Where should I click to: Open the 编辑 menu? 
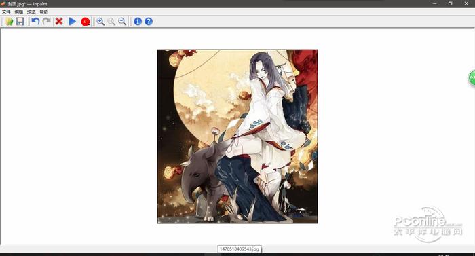click(x=19, y=12)
